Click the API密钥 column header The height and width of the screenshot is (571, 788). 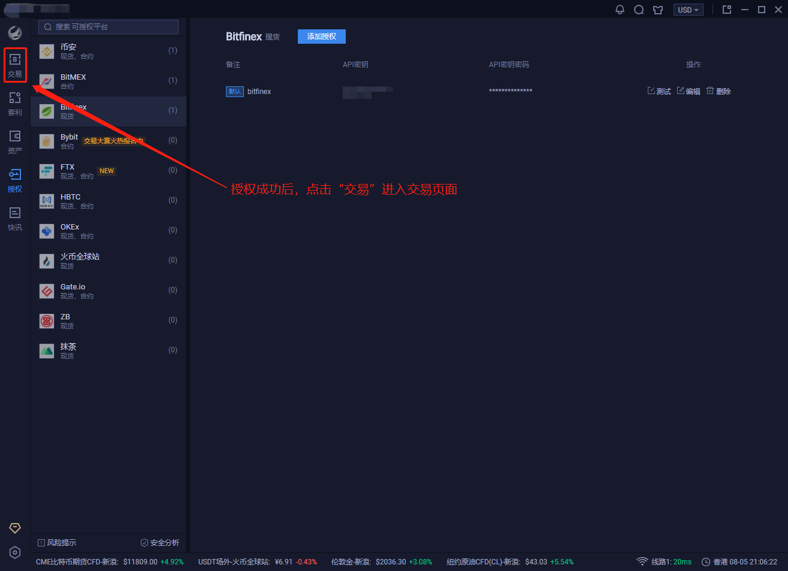coord(355,65)
